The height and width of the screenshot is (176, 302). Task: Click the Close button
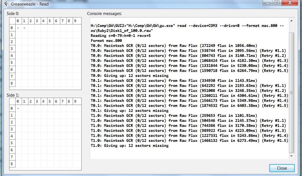pos(282,168)
